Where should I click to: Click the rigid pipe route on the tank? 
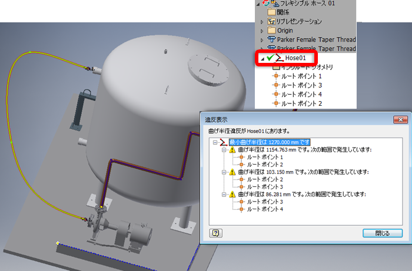[x=147, y=169]
